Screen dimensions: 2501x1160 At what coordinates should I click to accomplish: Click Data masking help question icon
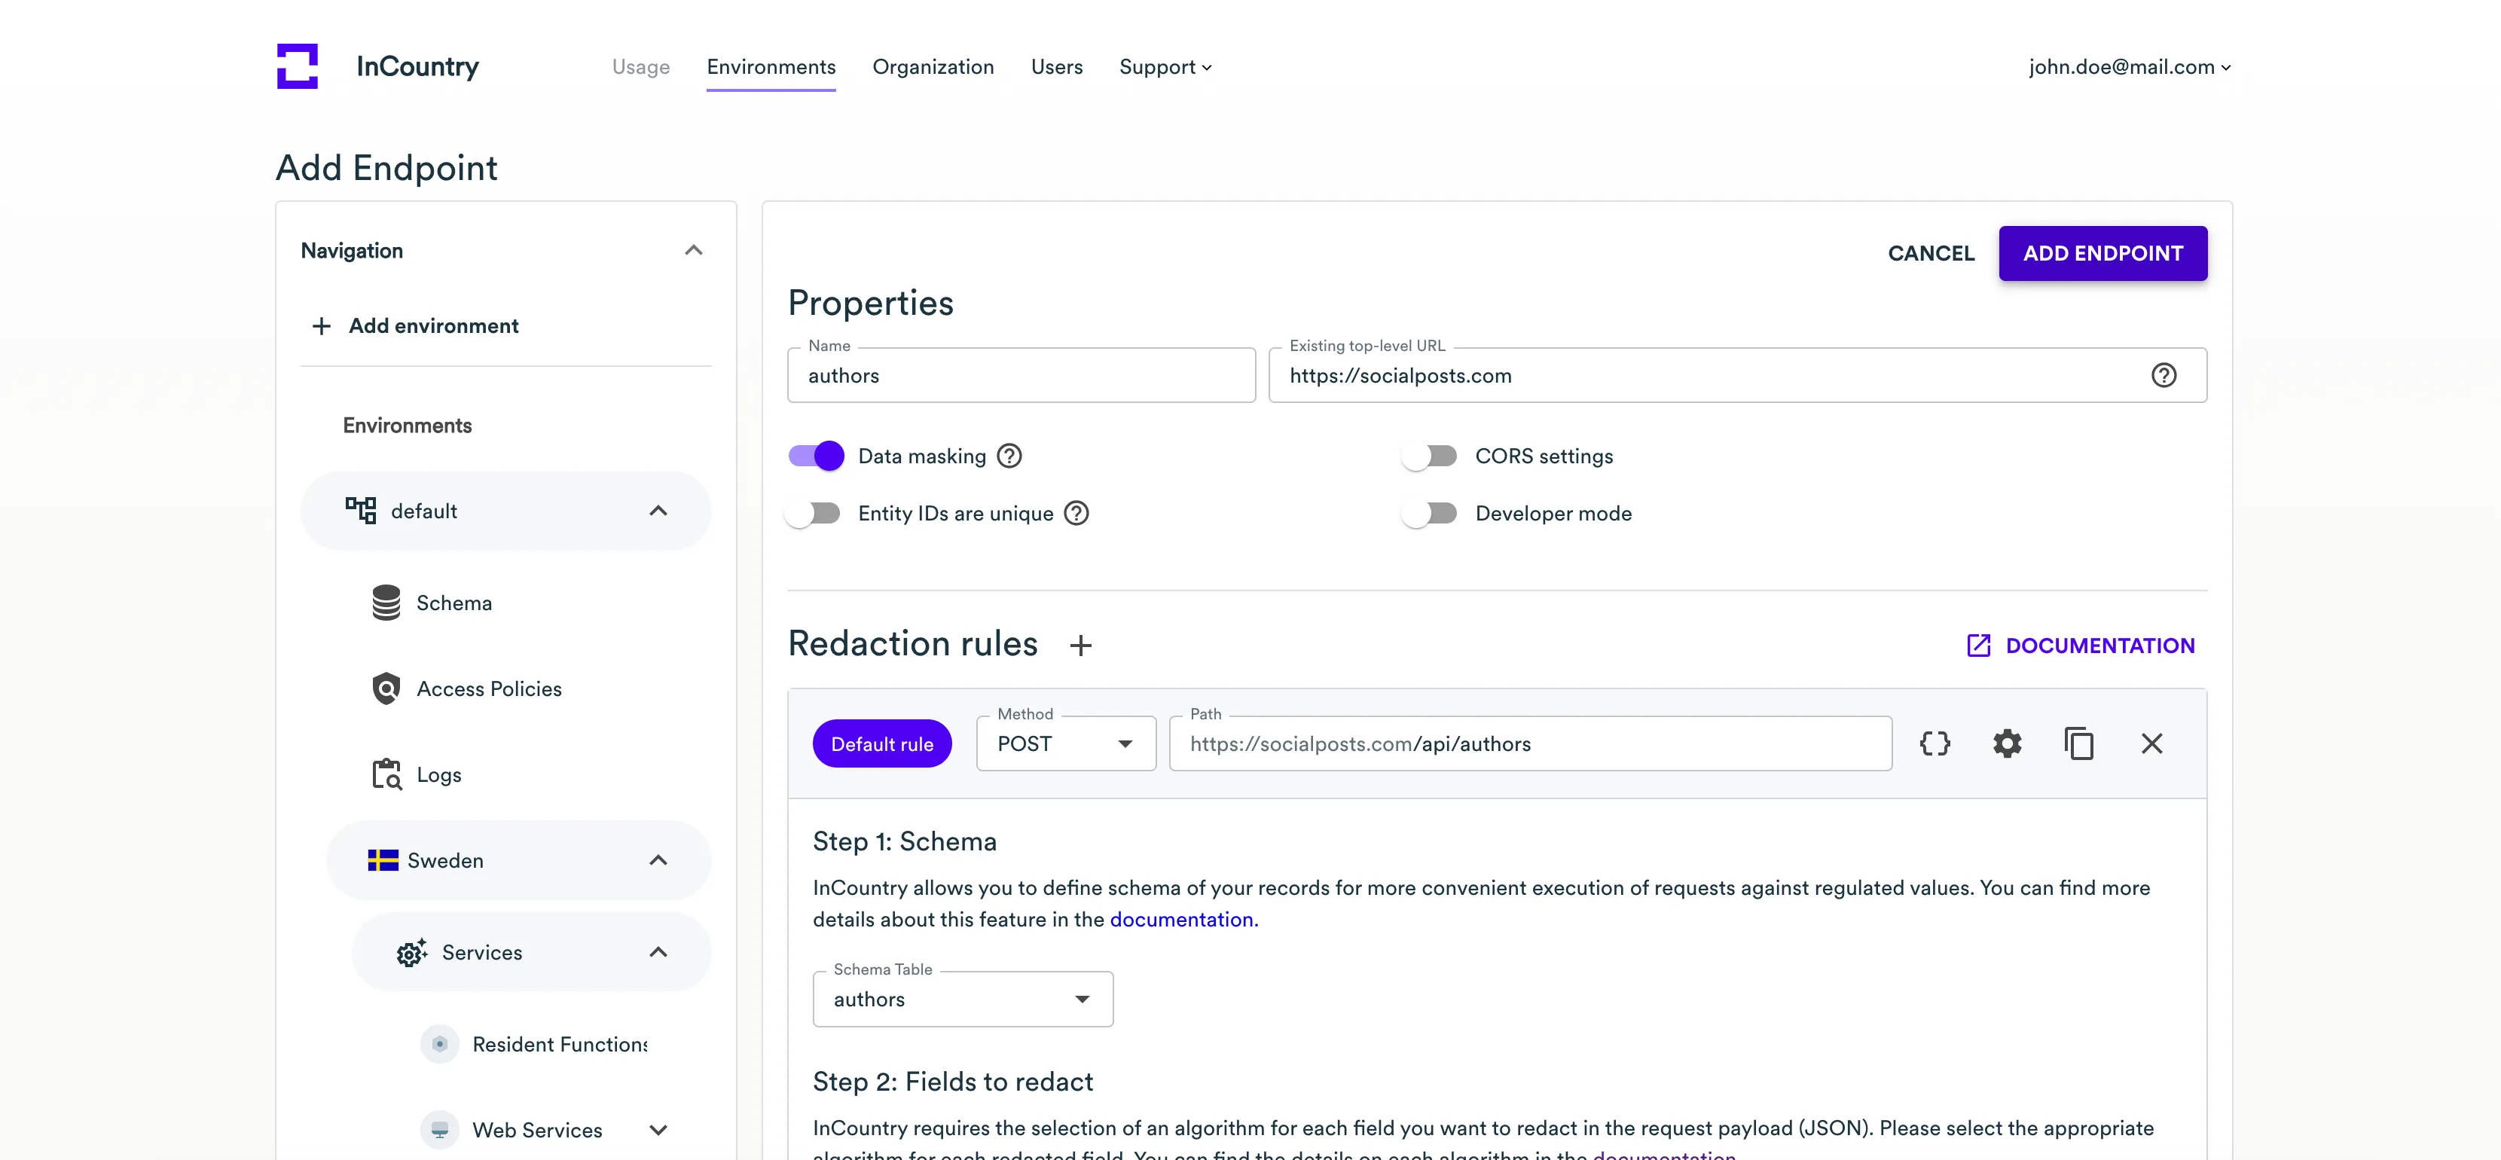[x=1009, y=456]
